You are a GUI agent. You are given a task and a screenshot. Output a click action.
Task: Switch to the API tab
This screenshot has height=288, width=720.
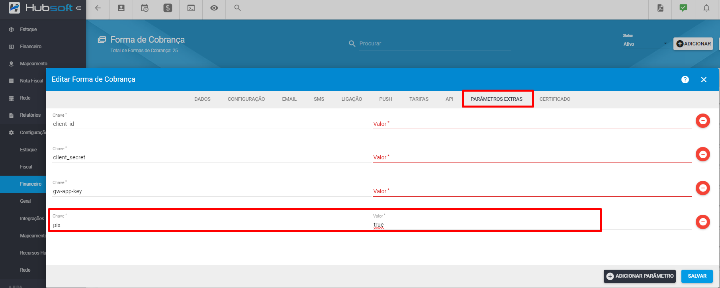click(449, 99)
